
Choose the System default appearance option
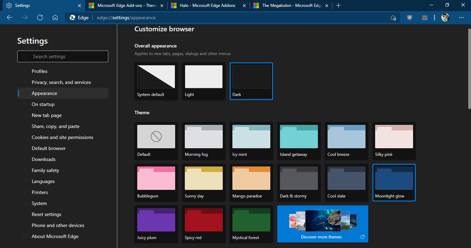156,81
